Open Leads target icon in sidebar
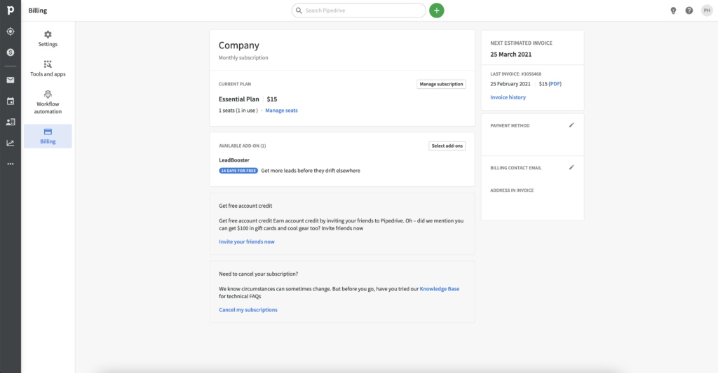This screenshot has height=373, width=718. pyautogui.click(x=10, y=31)
